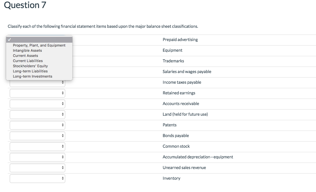Click the Question 7 heading
The width and height of the screenshot is (316, 192).
(x=25, y=5)
